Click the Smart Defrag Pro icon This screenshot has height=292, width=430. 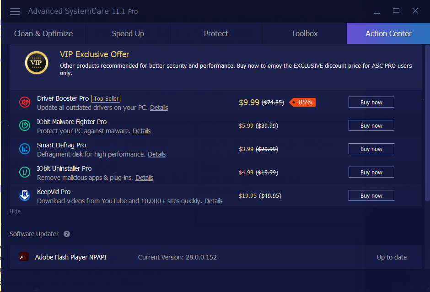point(25,149)
